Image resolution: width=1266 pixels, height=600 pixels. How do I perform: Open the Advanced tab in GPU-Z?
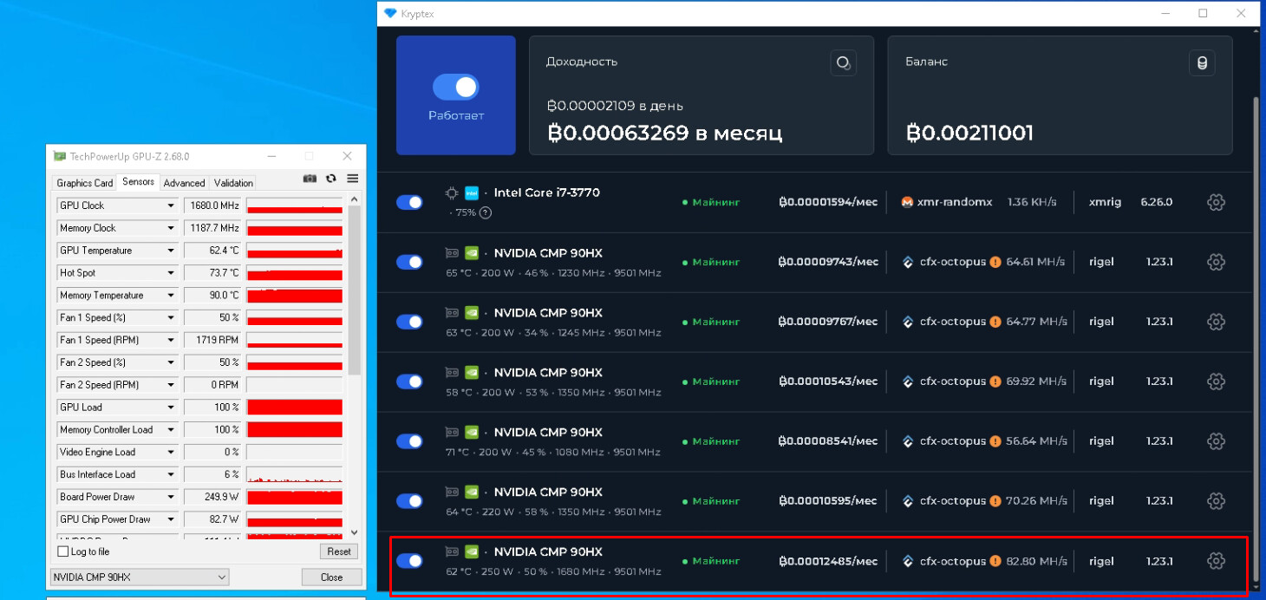(x=184, y=183)
